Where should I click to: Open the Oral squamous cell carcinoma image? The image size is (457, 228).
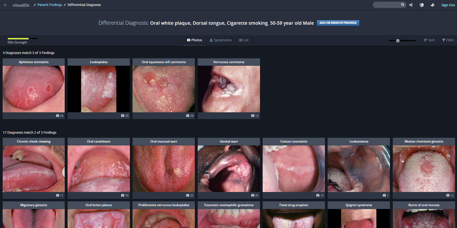click(x=164, y=89)
